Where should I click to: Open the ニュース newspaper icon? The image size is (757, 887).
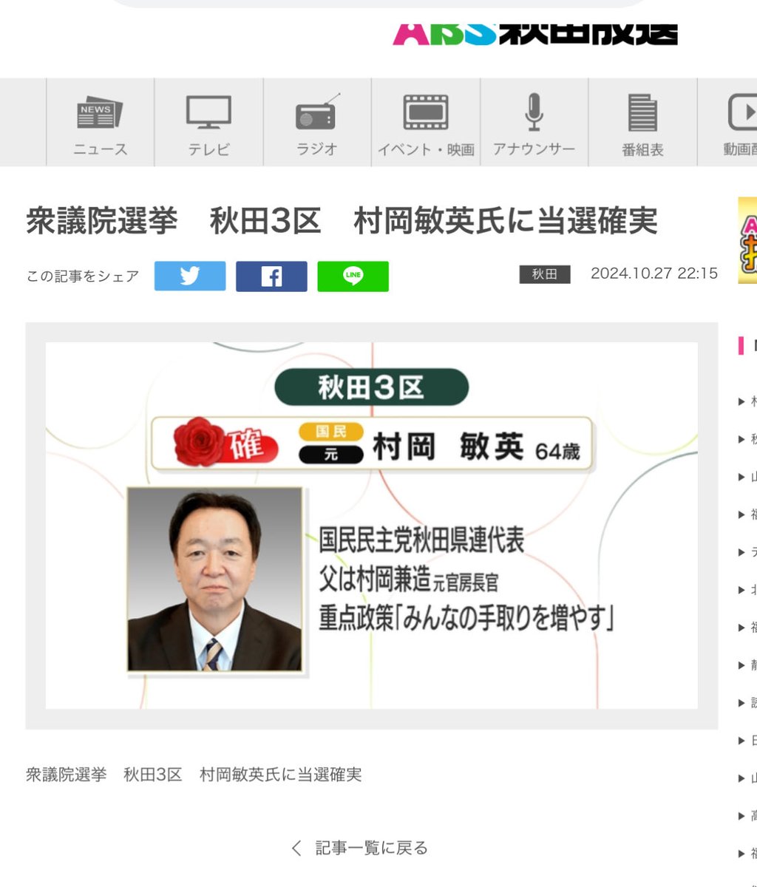[100, 112]
